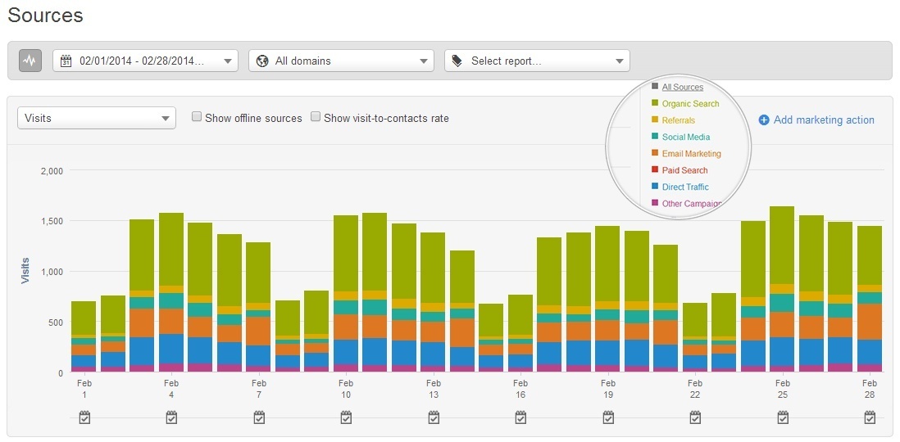Open the Visits metric dropdown
900x442 pixels.
tap(96, 118)
